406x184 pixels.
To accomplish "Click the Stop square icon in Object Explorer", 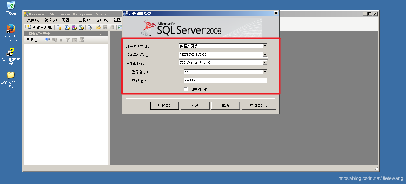I will (x=61, y=40).
